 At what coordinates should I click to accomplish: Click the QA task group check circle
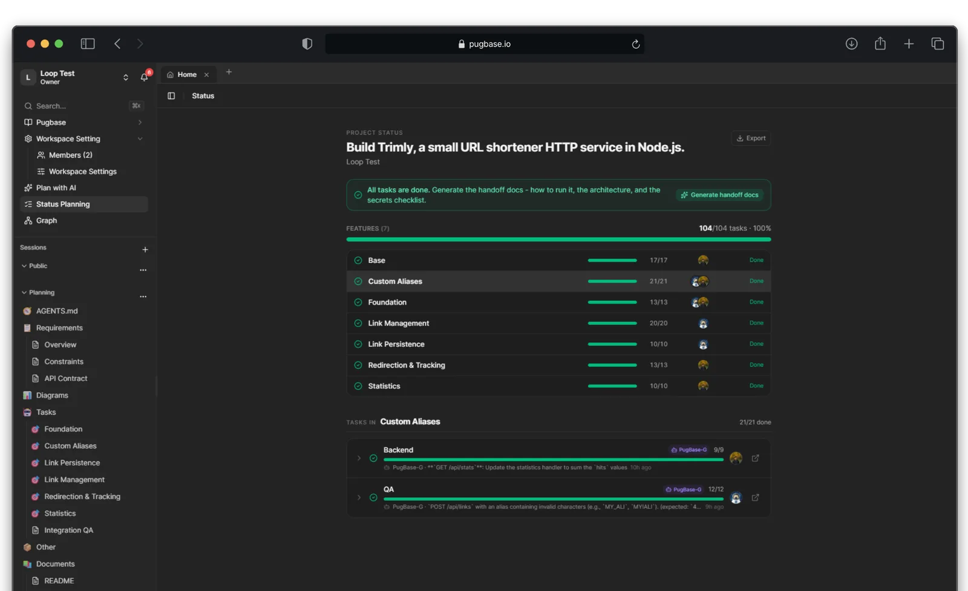click(x=373, y=498)
